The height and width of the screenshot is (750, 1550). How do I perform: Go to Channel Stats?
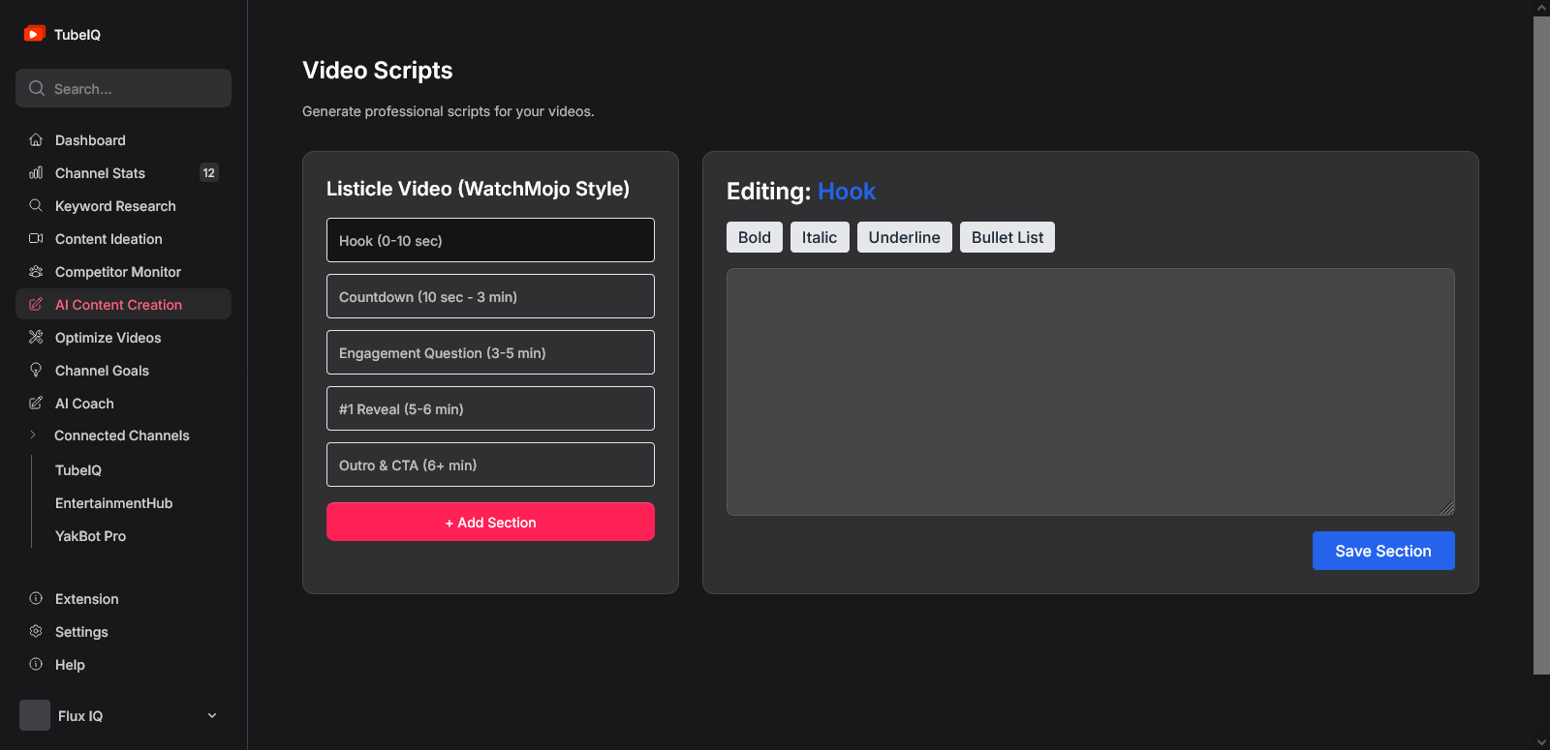click(123, 173)
